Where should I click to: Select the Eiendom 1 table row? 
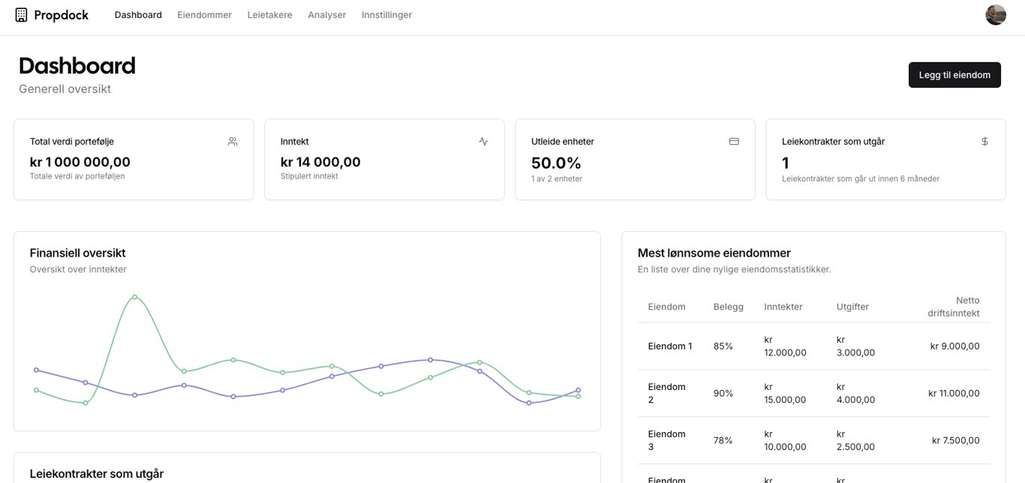coord(813,346)
